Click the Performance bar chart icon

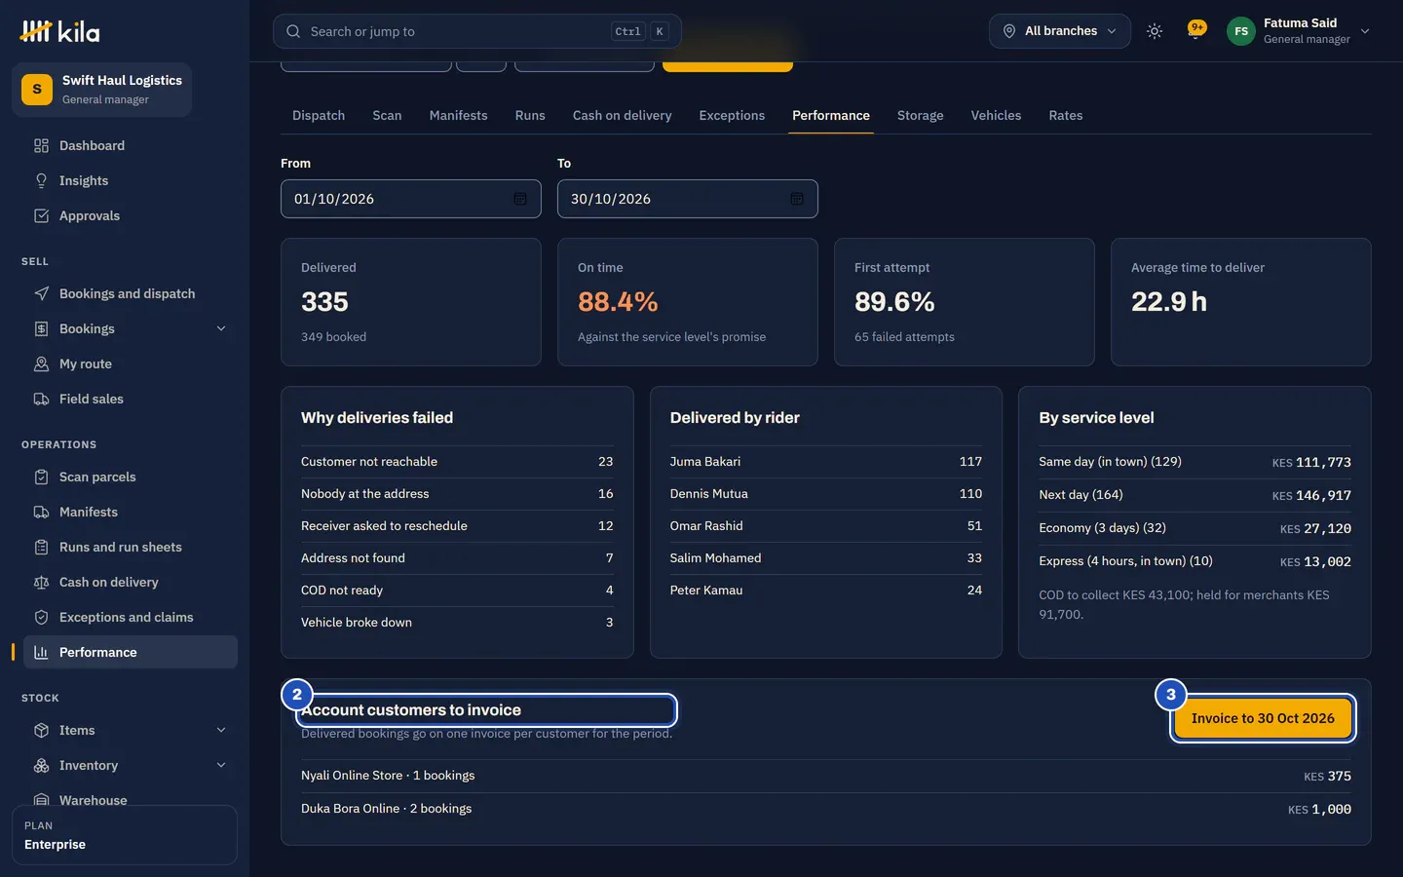[41, 653]
